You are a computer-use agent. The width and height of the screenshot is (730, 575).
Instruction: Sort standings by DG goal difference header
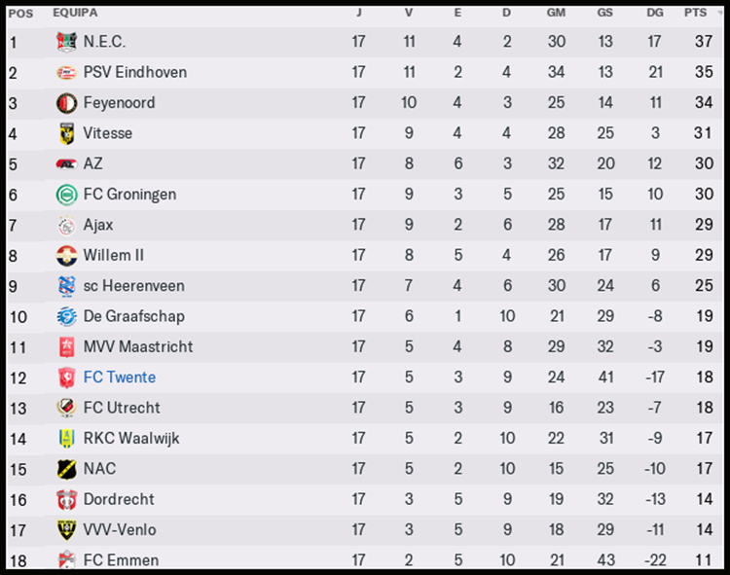tap(654, 14)
